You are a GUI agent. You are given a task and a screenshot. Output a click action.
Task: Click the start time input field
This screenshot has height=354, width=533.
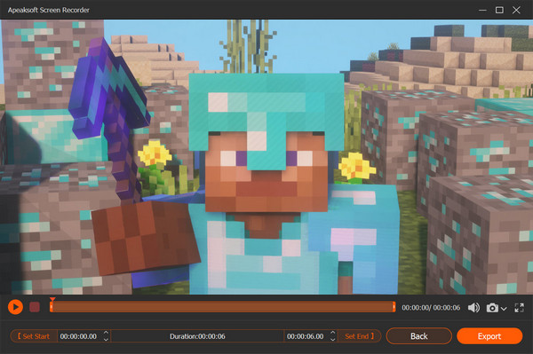(80, 336)
